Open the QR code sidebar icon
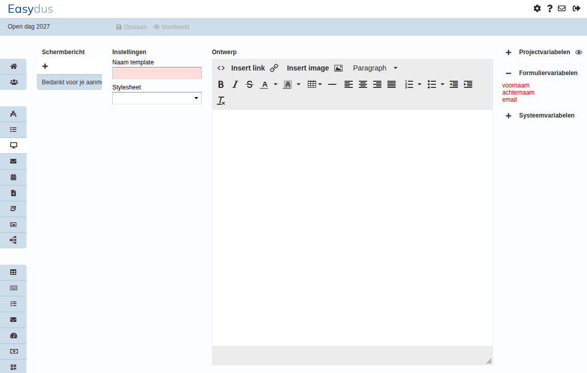This screenshot has width=587, height=373. 13,367
